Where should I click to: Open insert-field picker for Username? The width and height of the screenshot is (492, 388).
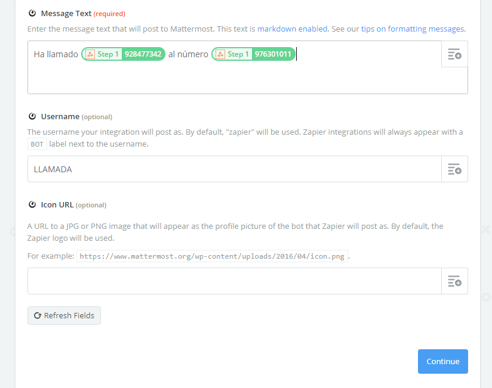coord(454,169)
